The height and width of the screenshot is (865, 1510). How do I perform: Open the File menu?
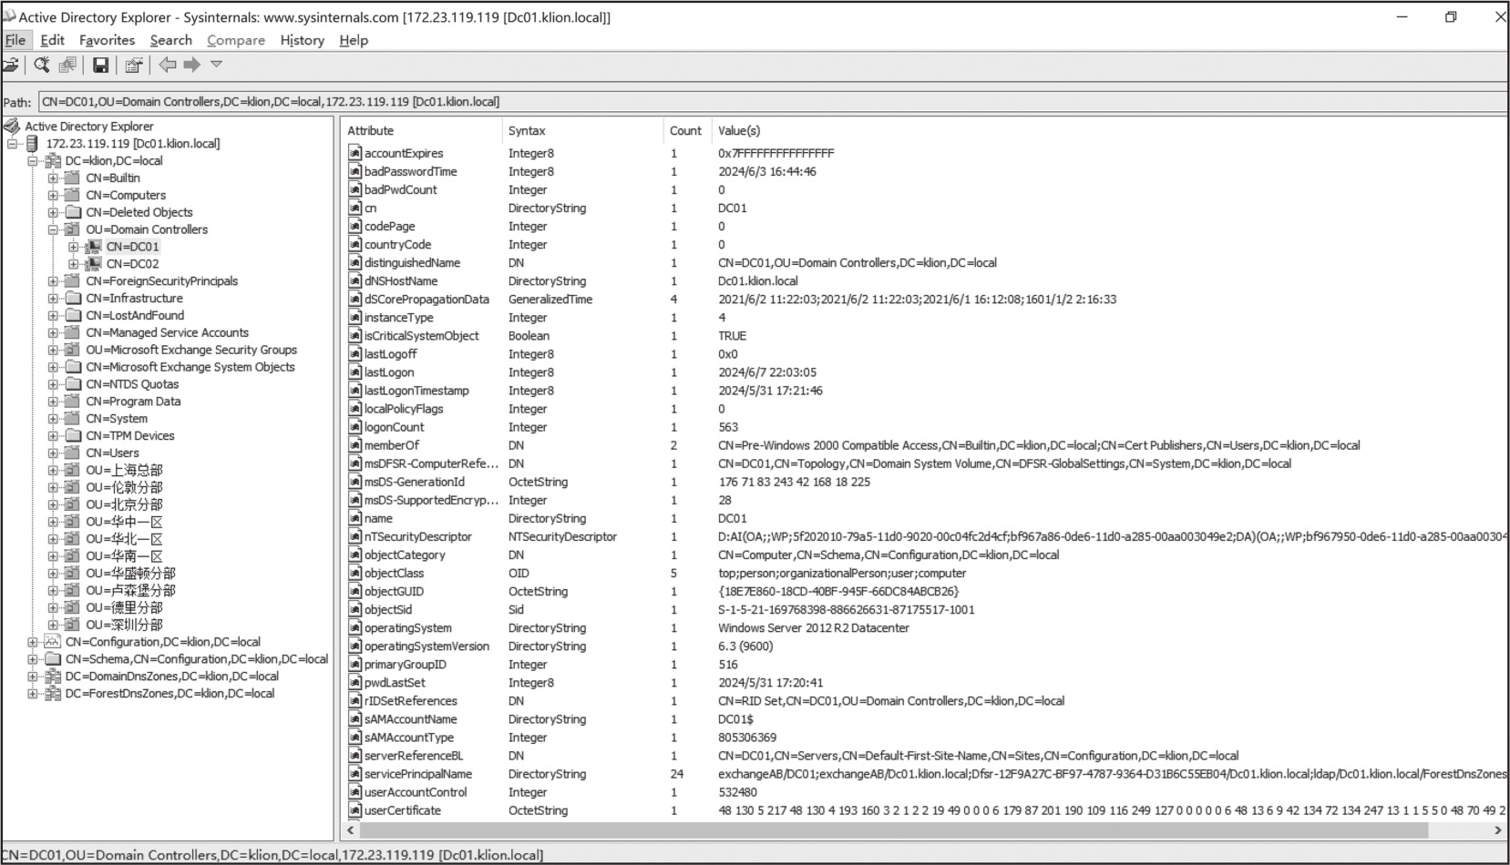(15, 40)
